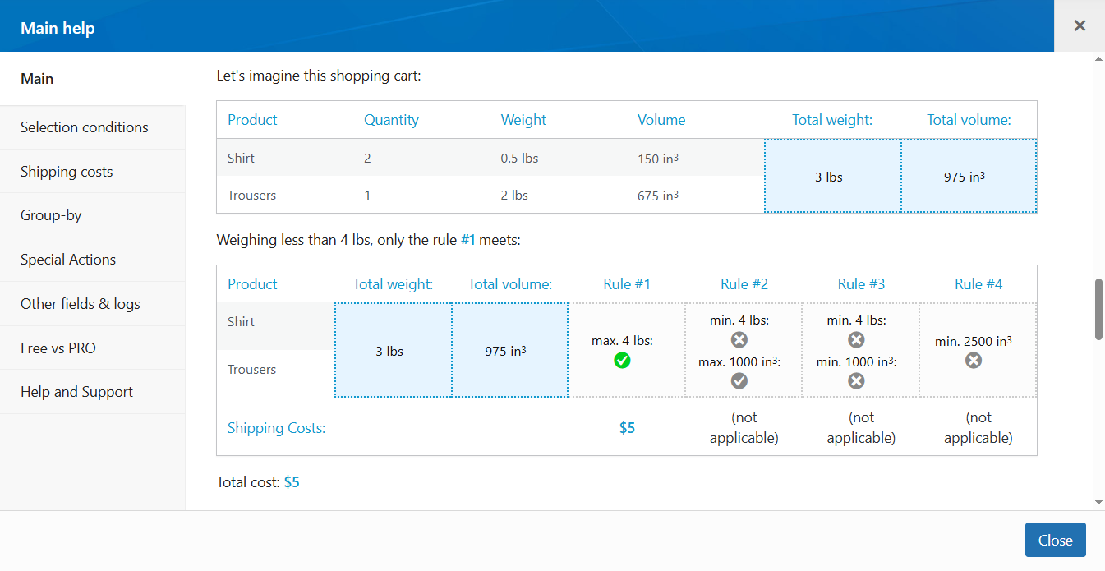Open the Group-by help tab
Image resolution: width=1105 pixels, height=571 pixels.
51,215
